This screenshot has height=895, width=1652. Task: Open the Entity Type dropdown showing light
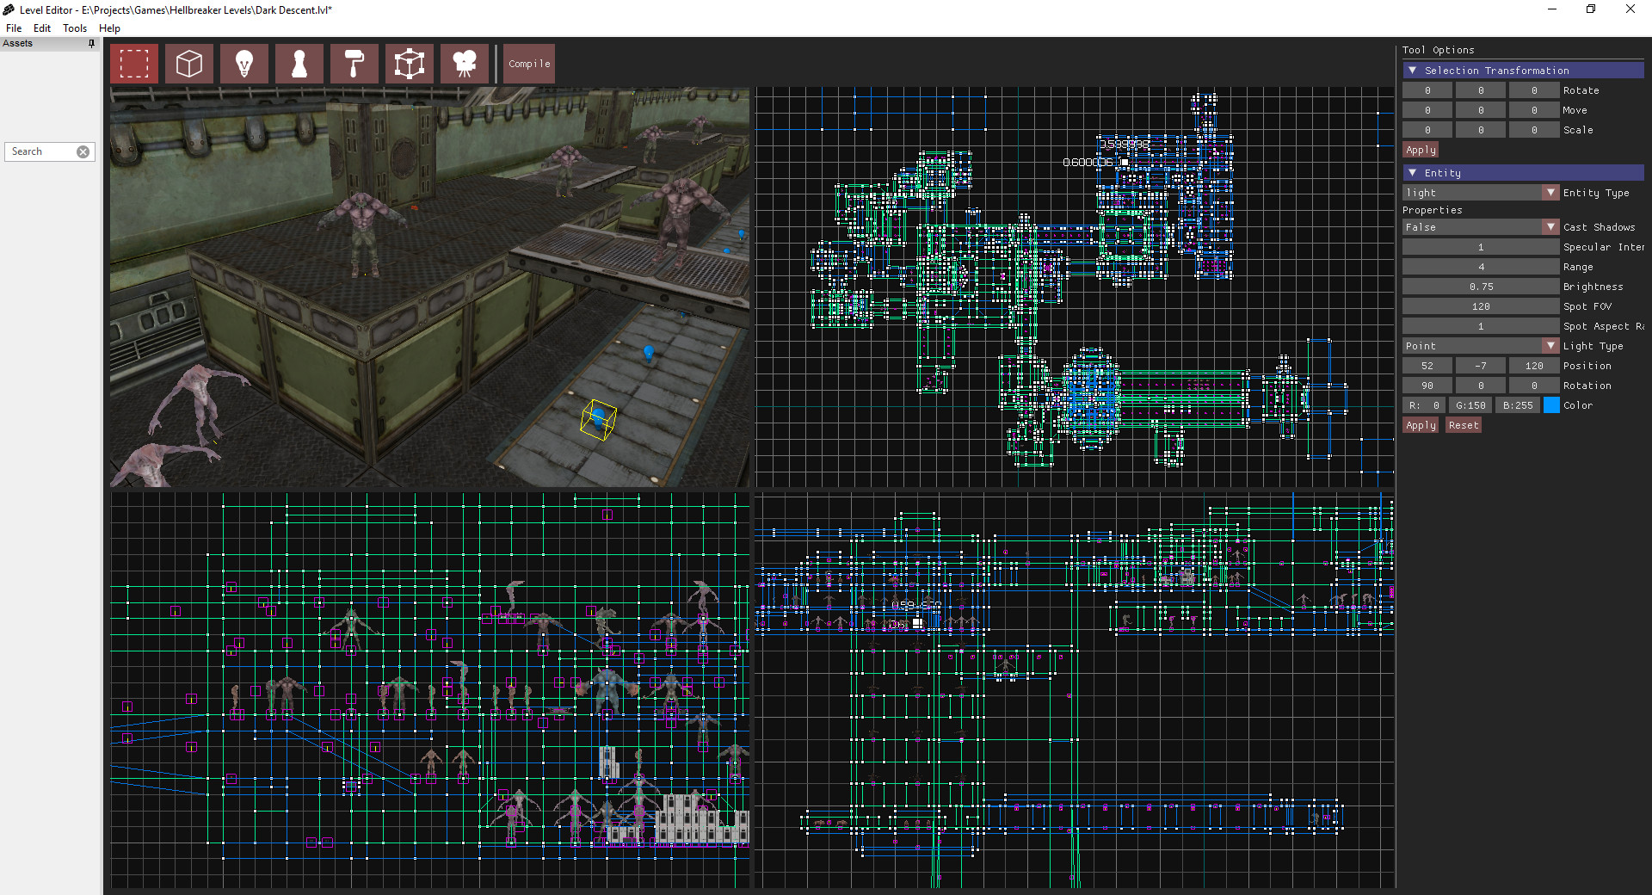point(1550,192)
